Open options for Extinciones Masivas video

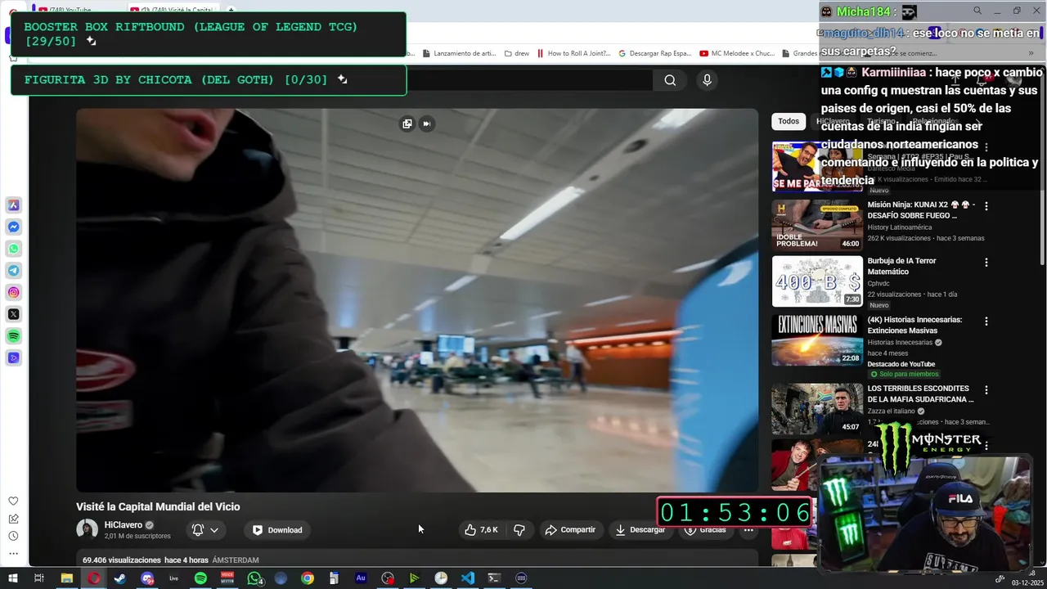tap(986, 321)
